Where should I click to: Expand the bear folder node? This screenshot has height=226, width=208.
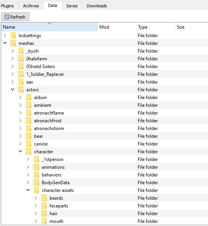tap(20, 136)
